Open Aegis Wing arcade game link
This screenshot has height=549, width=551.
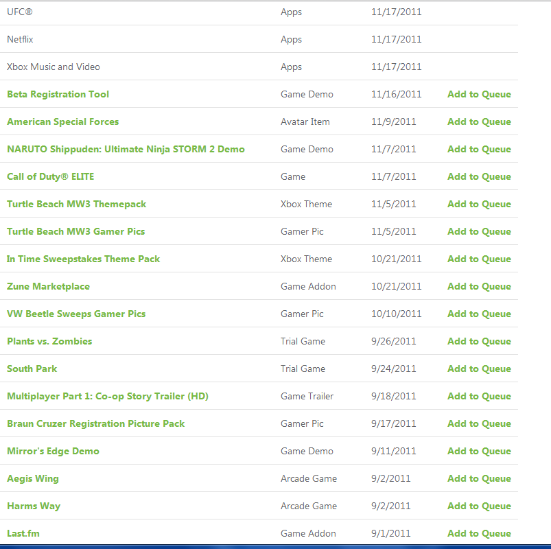pyautogui.click(x=33, y=478)
